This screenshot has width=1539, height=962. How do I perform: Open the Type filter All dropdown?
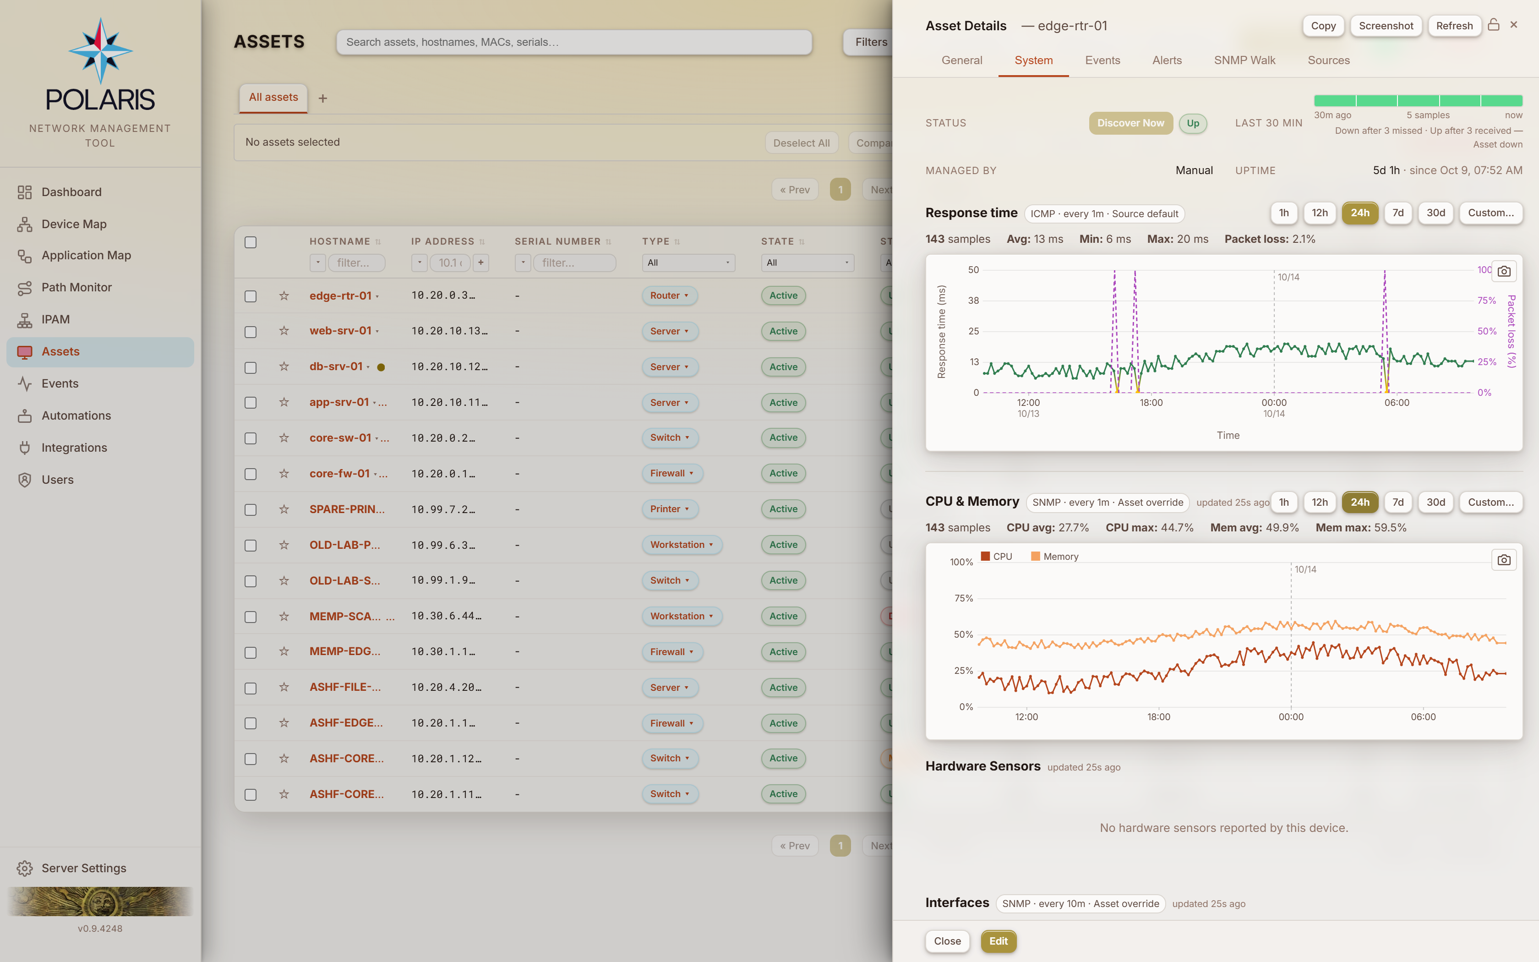688,263
